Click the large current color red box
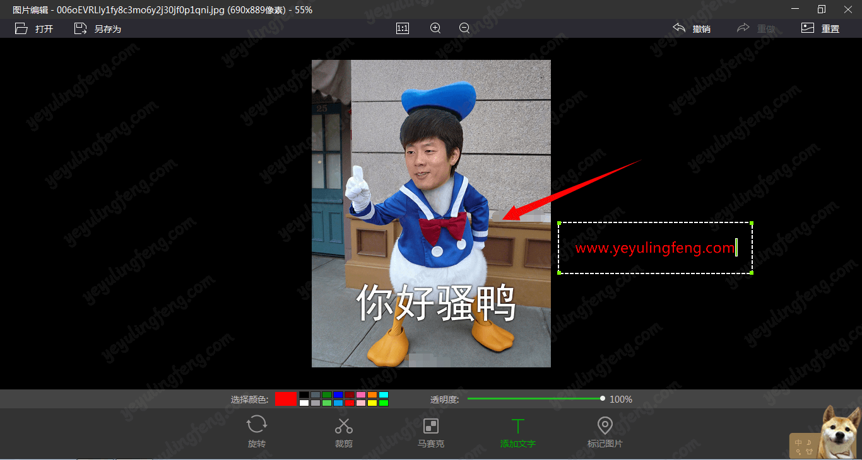The image size is (862, 460). pyautogui.click(x=286, y=399)
